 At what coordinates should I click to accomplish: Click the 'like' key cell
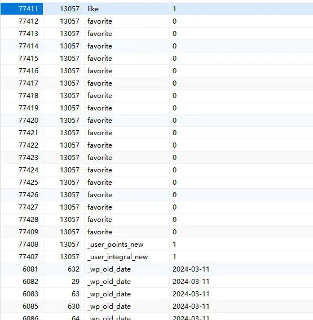click(127, 9)
